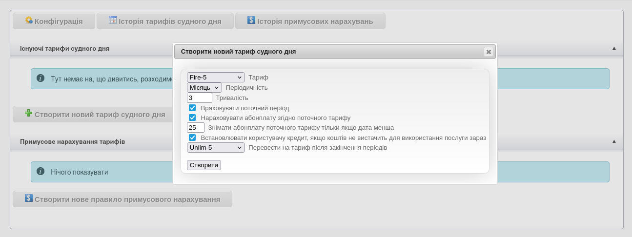Click the calendar icon on Історія тарифів tab
The width and height of the screenshot is (632, 237).
pyautogui.click(x=113, y=20)
